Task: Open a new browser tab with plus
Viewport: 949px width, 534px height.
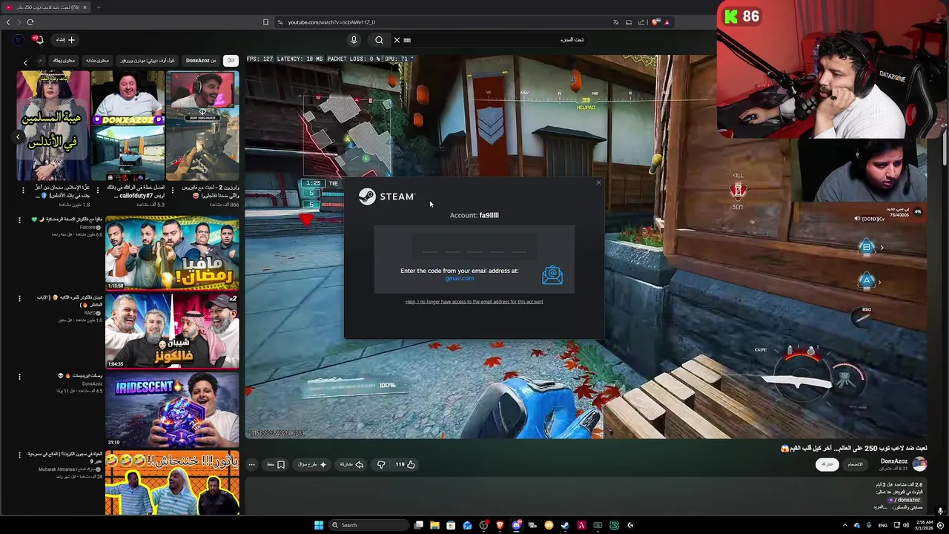Action: [x=98, y=7]
